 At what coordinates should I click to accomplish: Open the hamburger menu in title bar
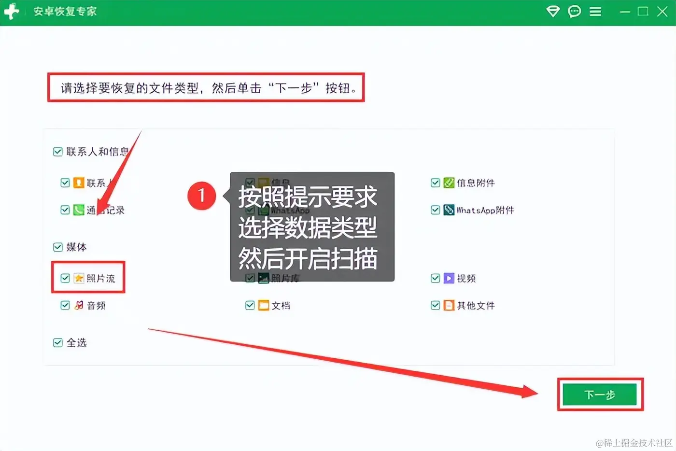pos(595,12)
